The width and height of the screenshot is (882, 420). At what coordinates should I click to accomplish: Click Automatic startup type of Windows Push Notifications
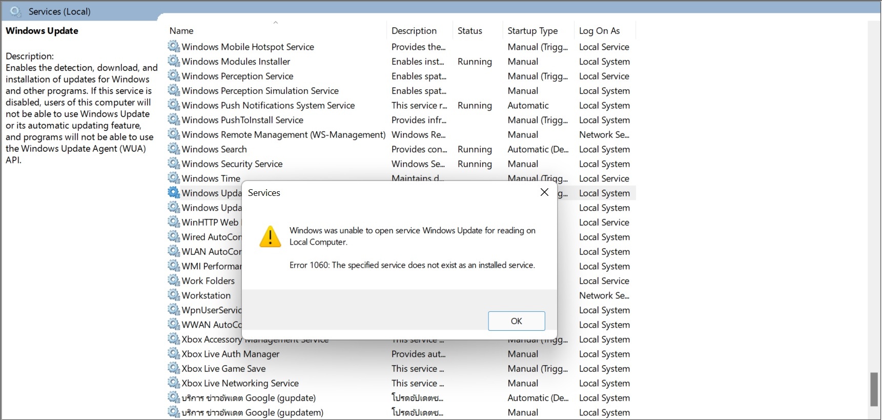click(528, 105)
